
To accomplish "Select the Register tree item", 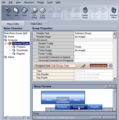I will [x=21, y=54].
